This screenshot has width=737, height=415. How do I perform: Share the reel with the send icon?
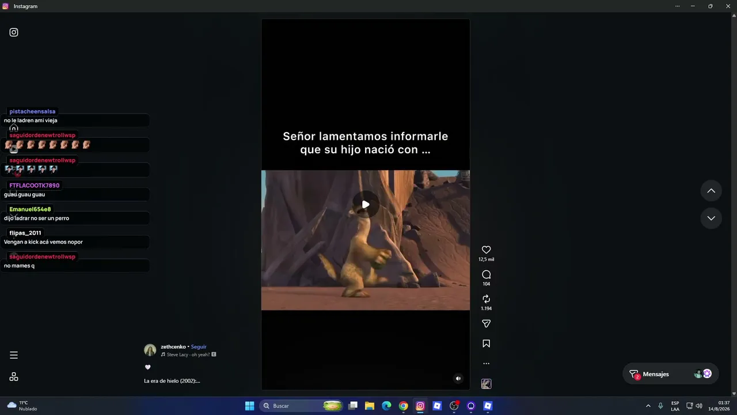[x=486, y=323]
